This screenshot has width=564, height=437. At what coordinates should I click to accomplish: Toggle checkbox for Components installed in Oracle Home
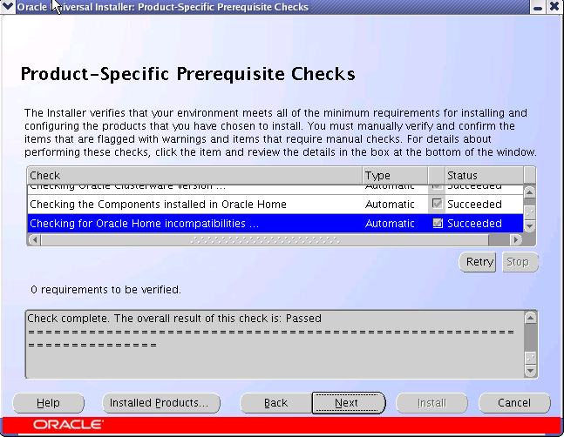(x=437, y=204)
